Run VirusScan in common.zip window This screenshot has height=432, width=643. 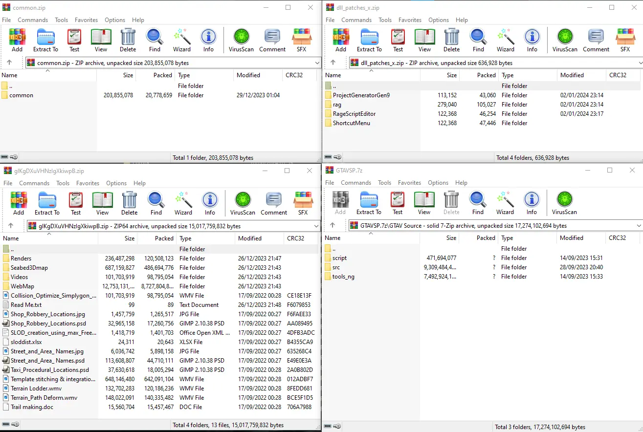click(x=241, y=40)
